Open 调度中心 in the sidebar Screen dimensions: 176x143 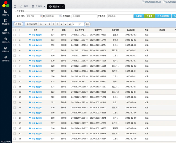pyautogui.click(x=6, y=13)
